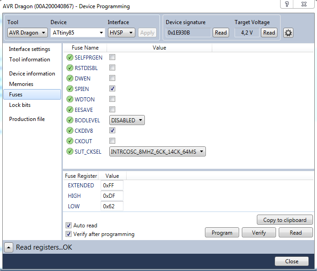The width and height of the screenshot is (317, 271).
Task: Click the target voltage field 4,2 V
Action: (x=247, y=33)
